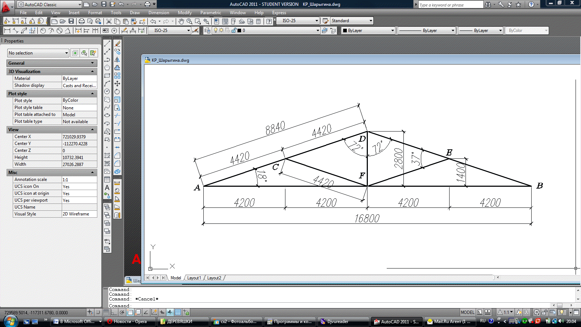Select the Linear dimension tool
The image size is (581, 327).
[x=7, y=31]
